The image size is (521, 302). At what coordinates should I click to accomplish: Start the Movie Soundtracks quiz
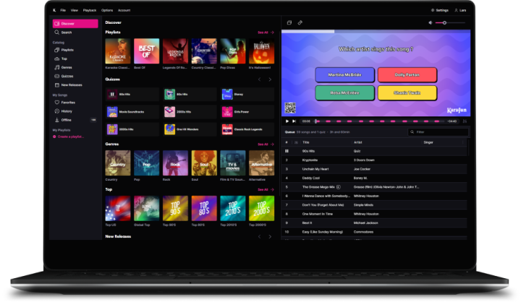[132, 112]
